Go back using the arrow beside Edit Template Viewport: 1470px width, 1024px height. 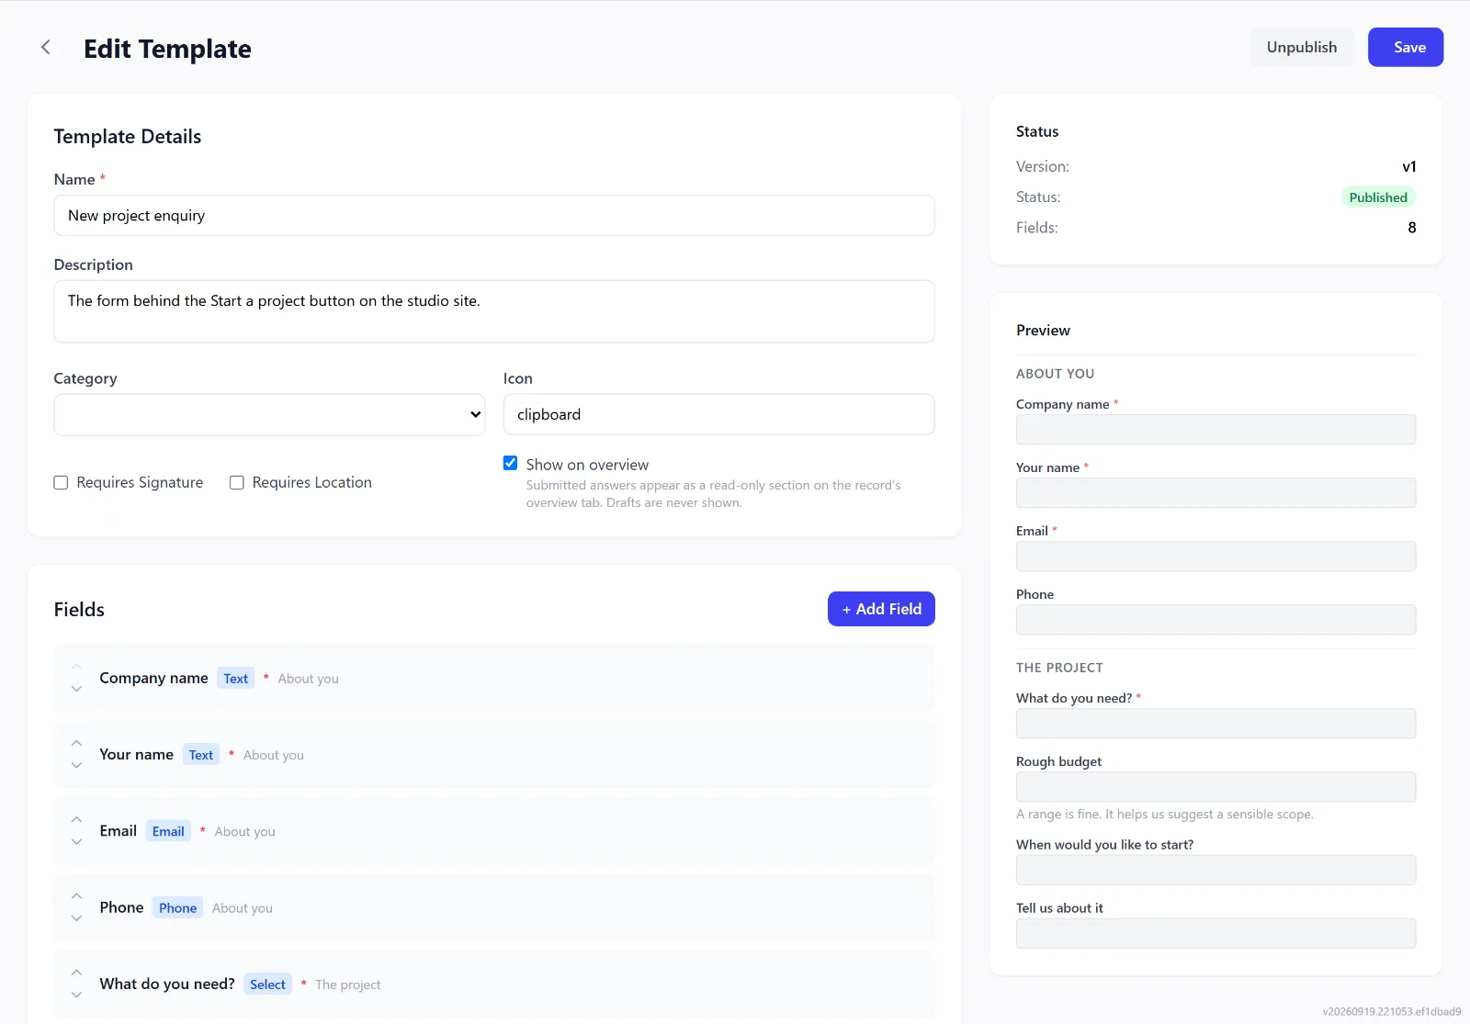coord(45,48)
